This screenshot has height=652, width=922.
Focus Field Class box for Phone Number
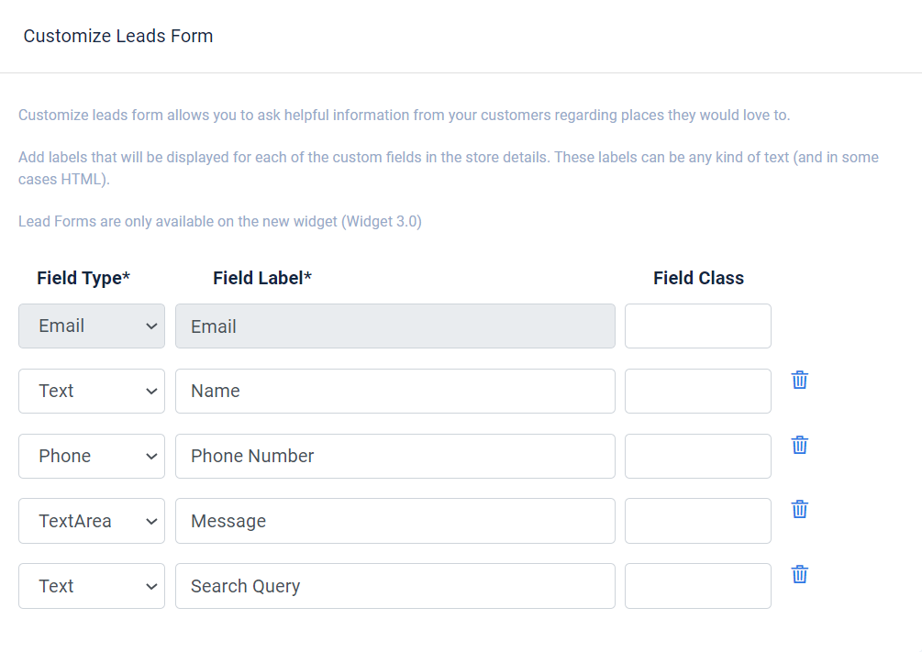tap(697, 457)
